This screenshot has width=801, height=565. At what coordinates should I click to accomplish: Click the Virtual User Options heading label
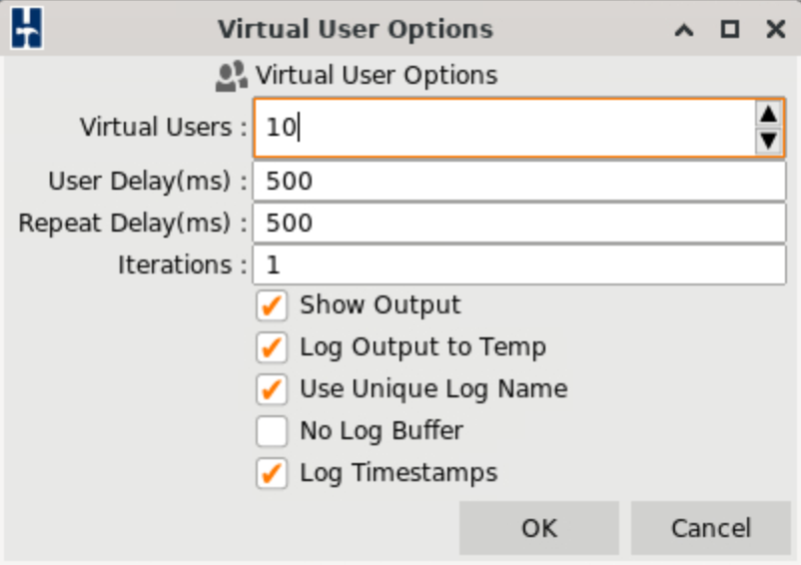[376, 76]
